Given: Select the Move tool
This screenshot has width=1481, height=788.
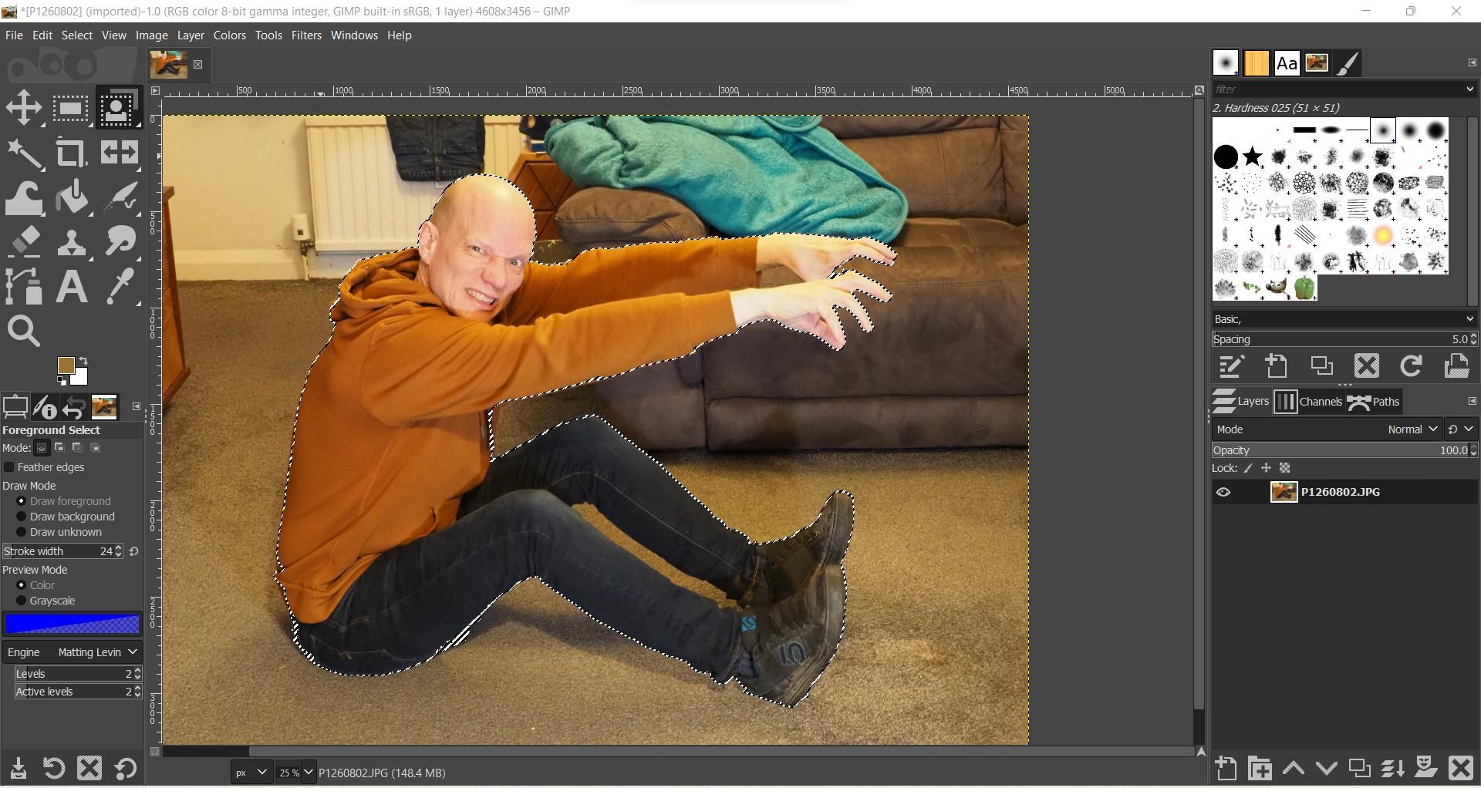Looking at the screenshot, I should (x=24, y=107).
